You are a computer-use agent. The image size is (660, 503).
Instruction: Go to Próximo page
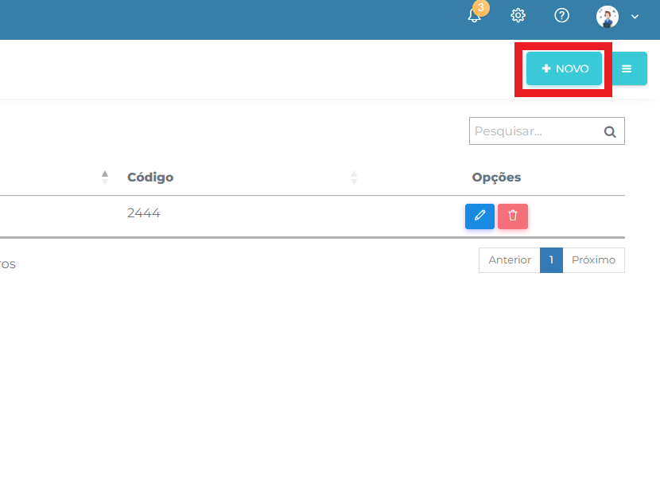coord(593,260)
